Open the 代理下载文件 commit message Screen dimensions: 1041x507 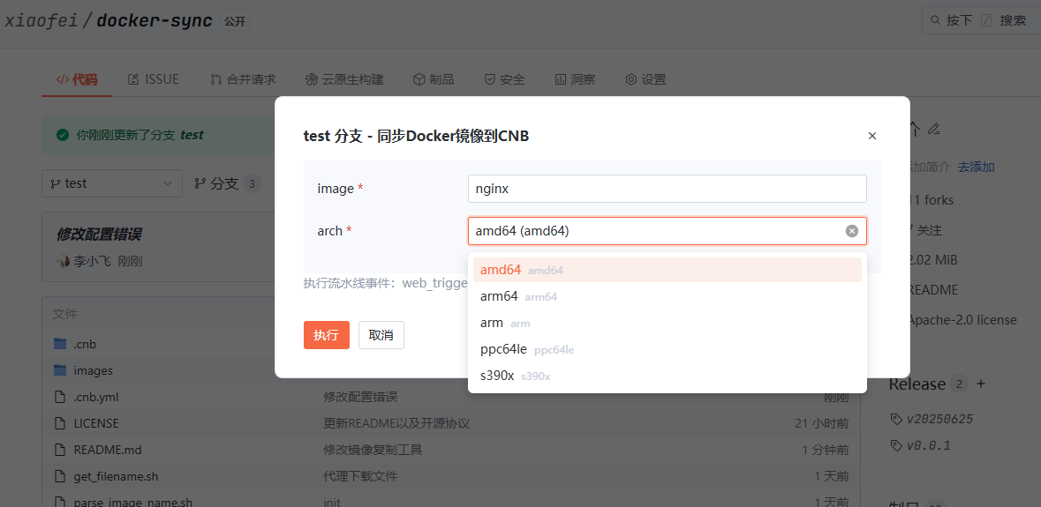click(360, 476)
